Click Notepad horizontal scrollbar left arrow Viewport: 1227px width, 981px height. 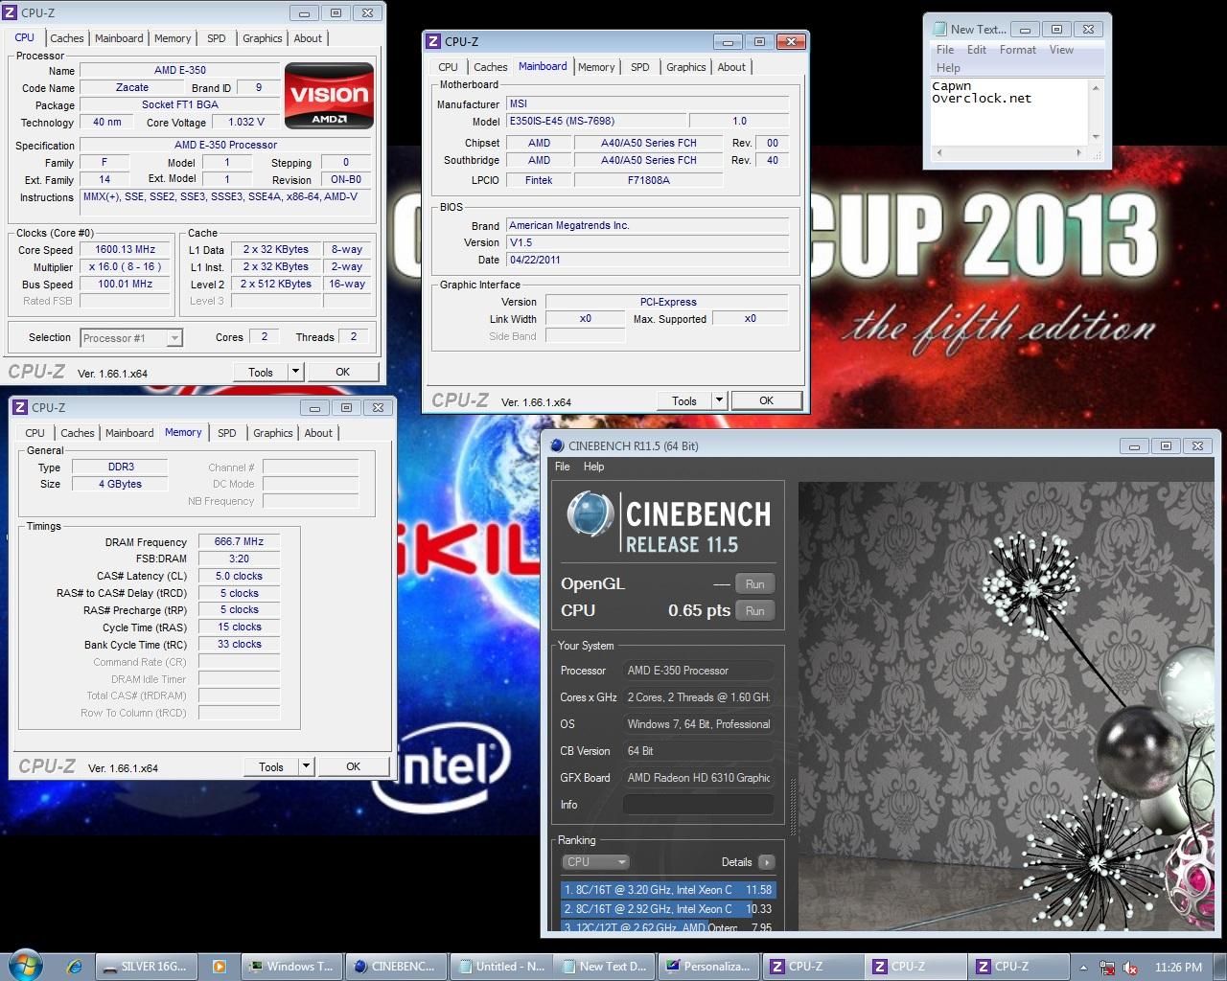tap(939, 152)
